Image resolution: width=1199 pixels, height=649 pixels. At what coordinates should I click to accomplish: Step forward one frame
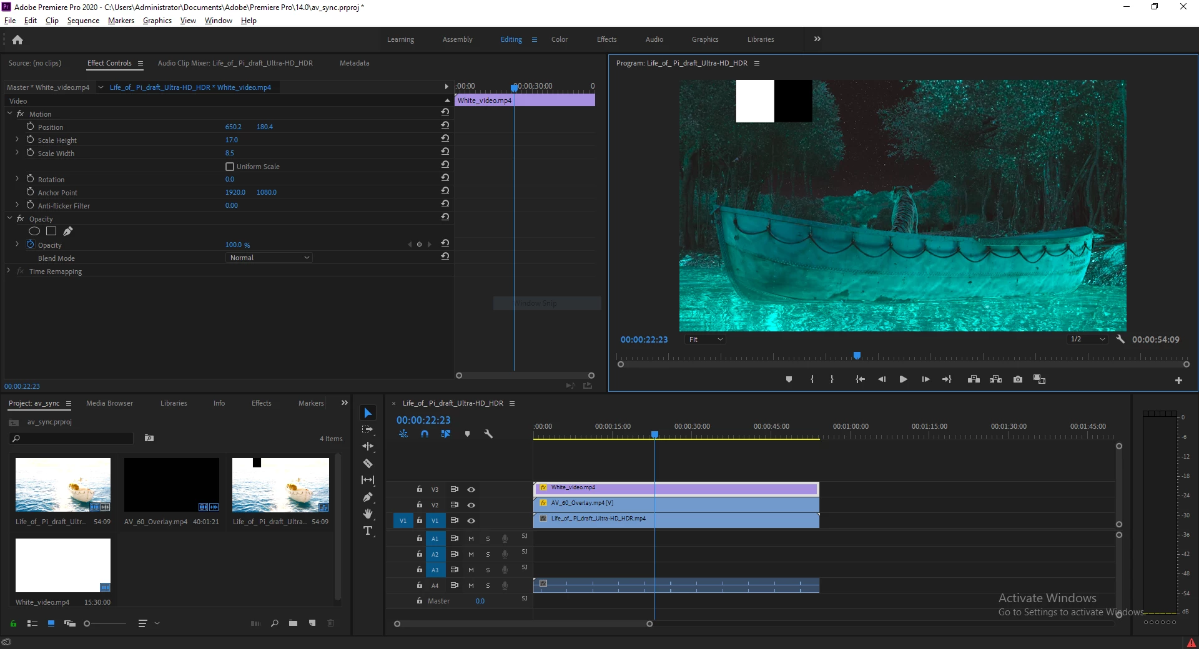point(925,379)
